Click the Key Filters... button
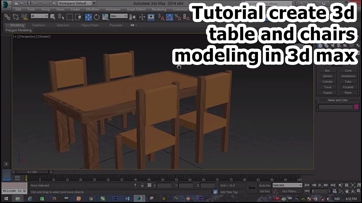The width and height of the screenshot is (362, 203). pyautogui.click(x=290, y=191)
